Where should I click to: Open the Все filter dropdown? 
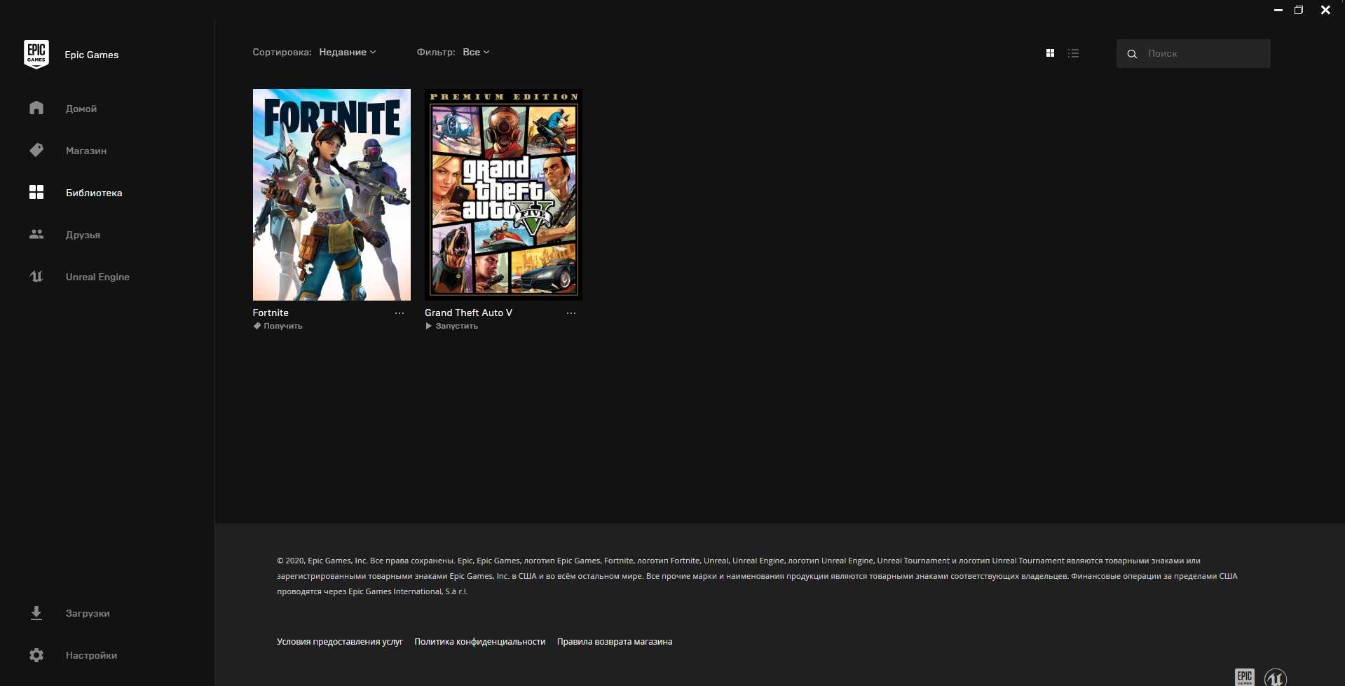[x=476, y=52]
